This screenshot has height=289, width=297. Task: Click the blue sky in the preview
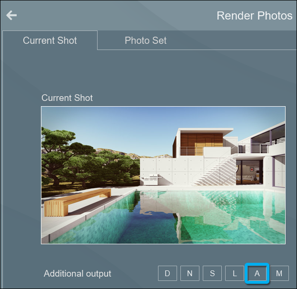click(119, 124)
